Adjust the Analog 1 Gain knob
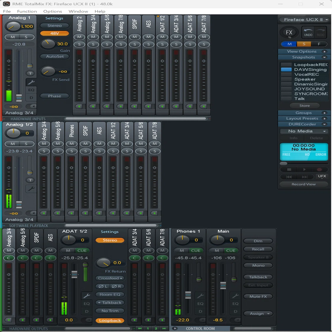The image size is (332, 332). pyautogui.click(x=48, y=44)
